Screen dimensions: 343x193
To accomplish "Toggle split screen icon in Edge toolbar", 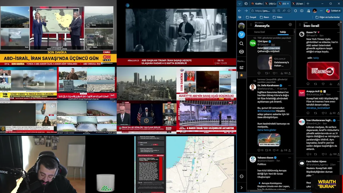I will pos(302,11).
